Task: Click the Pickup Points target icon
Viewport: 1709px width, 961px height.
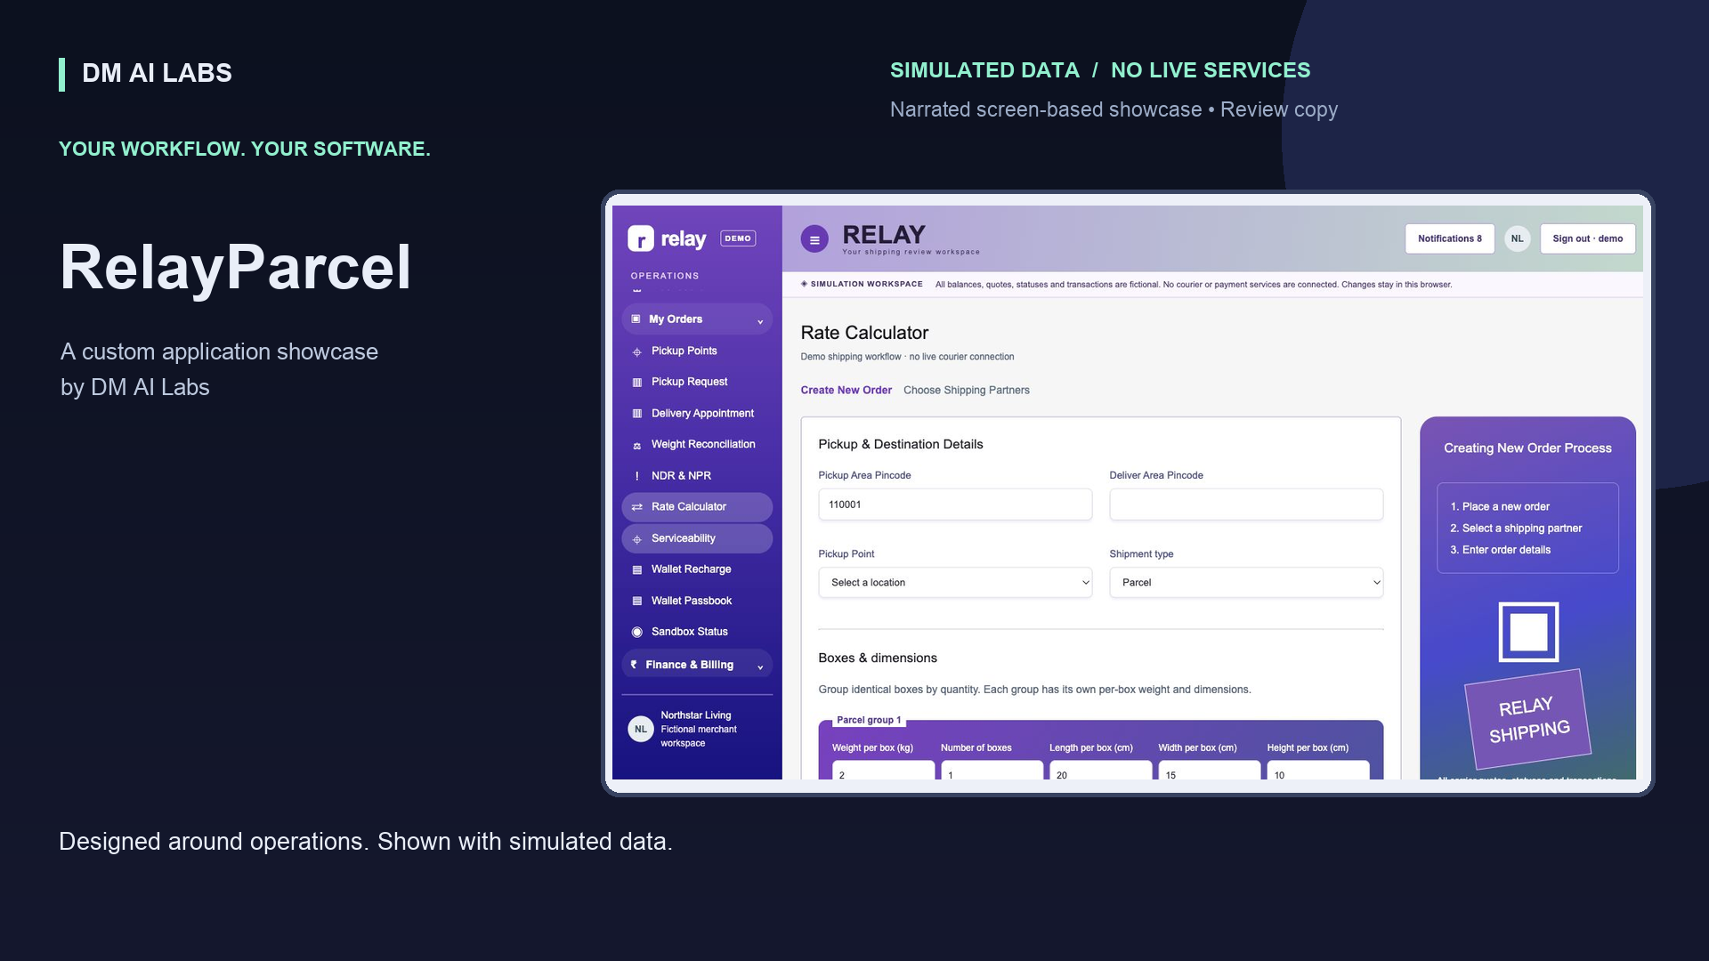Action: pyautogui.click(x=636, y=351)
